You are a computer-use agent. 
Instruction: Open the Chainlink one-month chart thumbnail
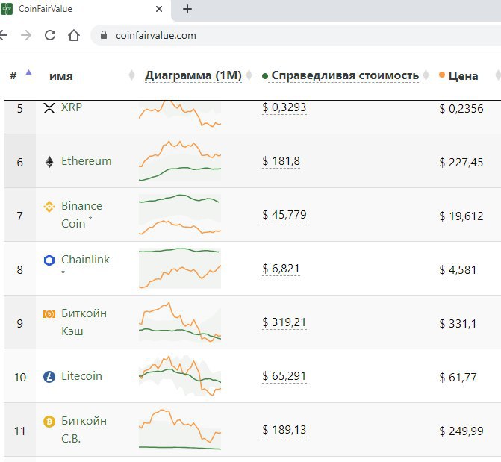(x=180, y=269)
